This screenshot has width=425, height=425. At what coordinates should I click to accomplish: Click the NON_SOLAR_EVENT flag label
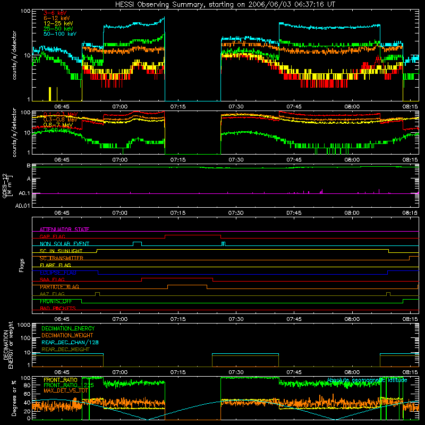click(x=64, y=244)
